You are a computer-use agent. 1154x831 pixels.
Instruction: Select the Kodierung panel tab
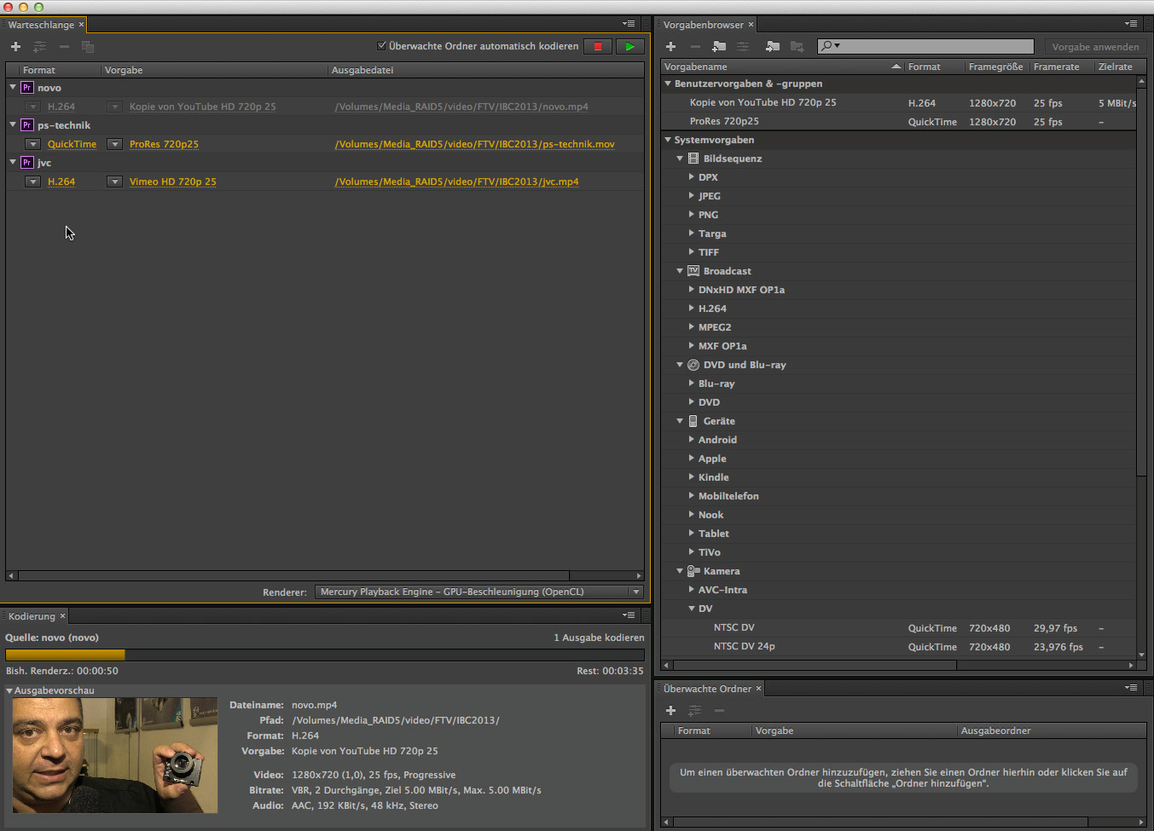[32, 616]
